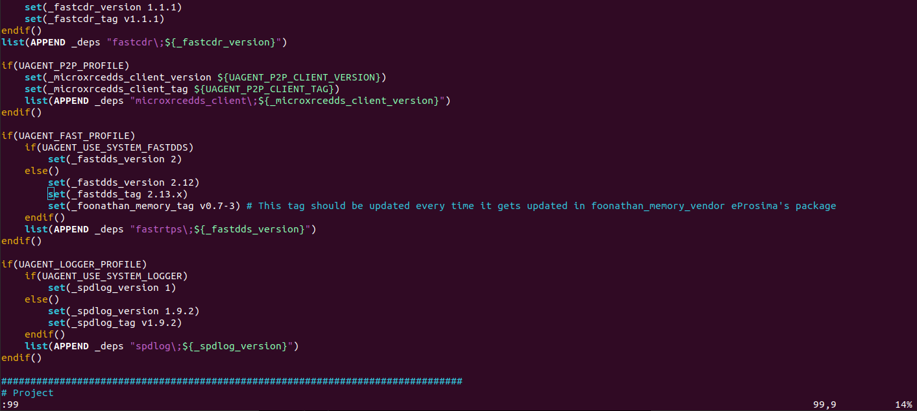Place cursor on _fastdds_version 2.12 line
This screenshot has width=917, height=411.
click(x=123, y=182)
